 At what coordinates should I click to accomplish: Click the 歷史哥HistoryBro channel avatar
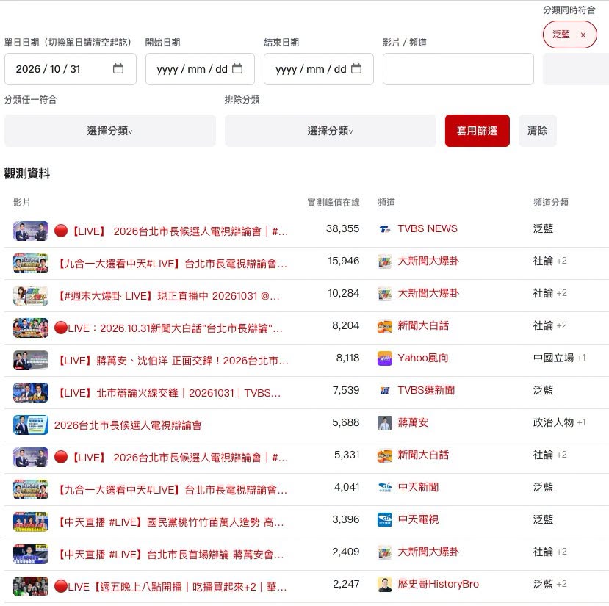(384, 584)
